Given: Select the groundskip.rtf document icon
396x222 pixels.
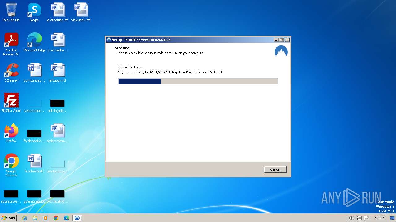Looking at the screenshot, I should 58,13.
